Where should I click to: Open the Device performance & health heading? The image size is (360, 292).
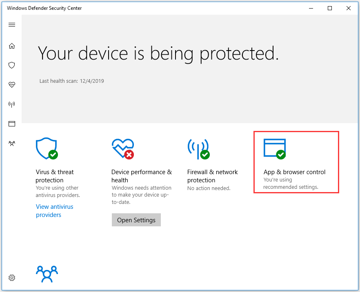tap(141, 176)
